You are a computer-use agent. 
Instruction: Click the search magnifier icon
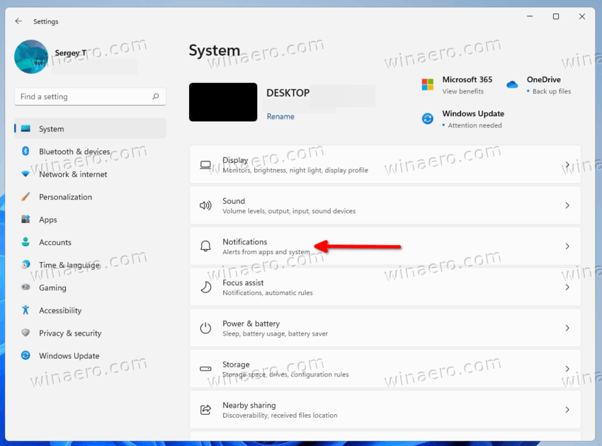(156, 96)
